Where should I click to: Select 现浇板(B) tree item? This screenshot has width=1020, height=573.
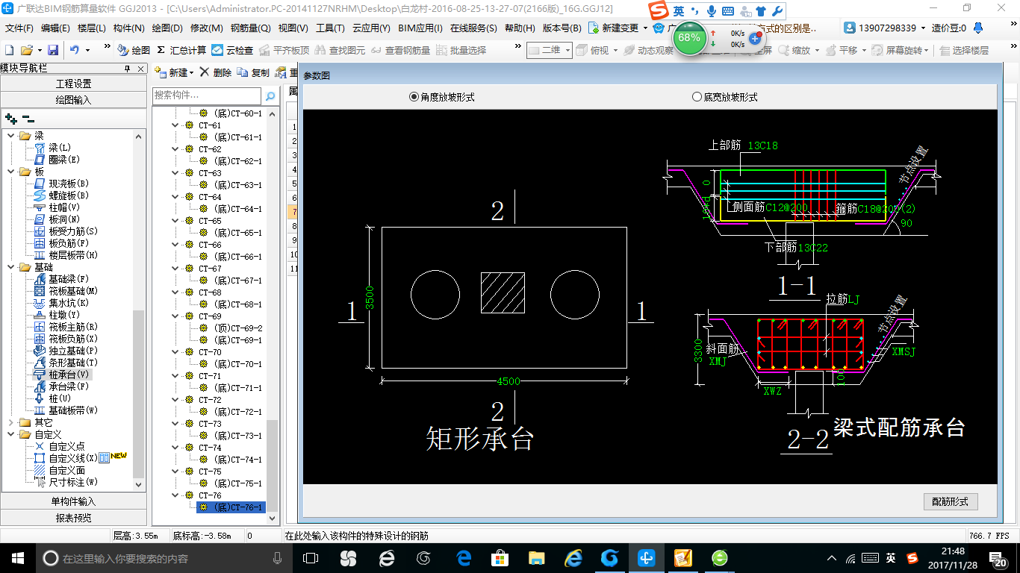pyautogui.click(x=61, y=184)
